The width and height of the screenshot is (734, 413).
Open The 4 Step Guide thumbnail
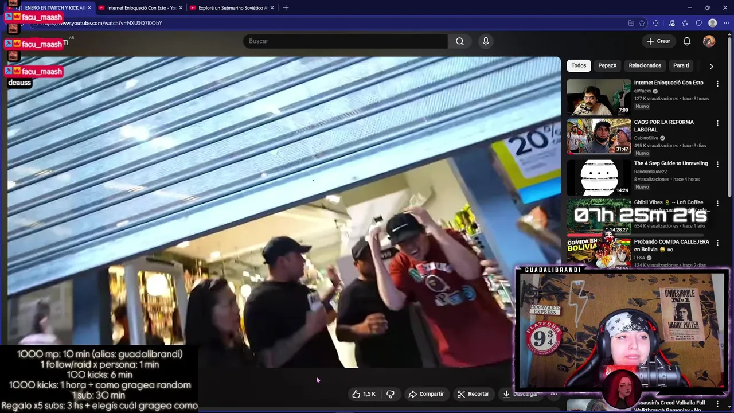599,177
